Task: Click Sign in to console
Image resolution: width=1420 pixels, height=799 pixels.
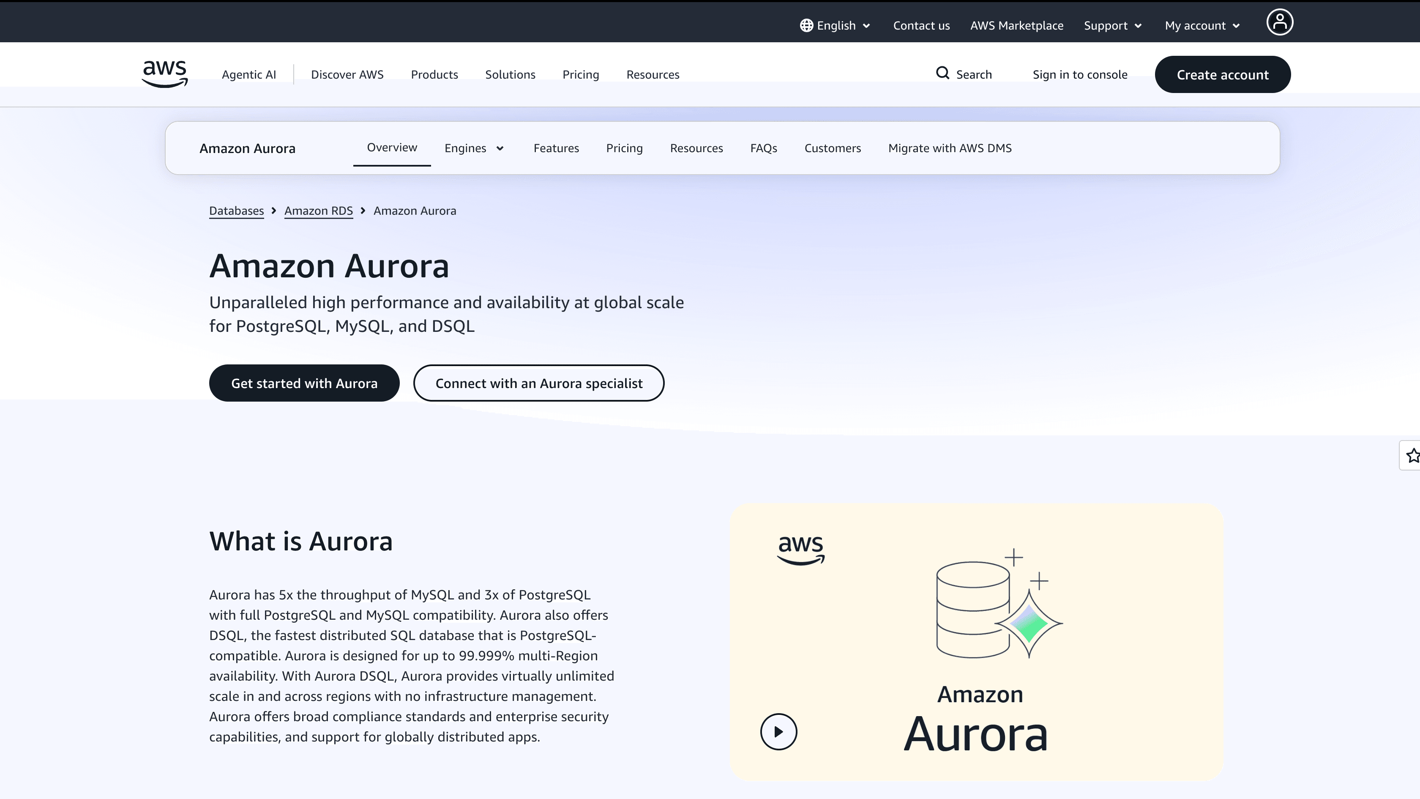Action: [1080, 74]
